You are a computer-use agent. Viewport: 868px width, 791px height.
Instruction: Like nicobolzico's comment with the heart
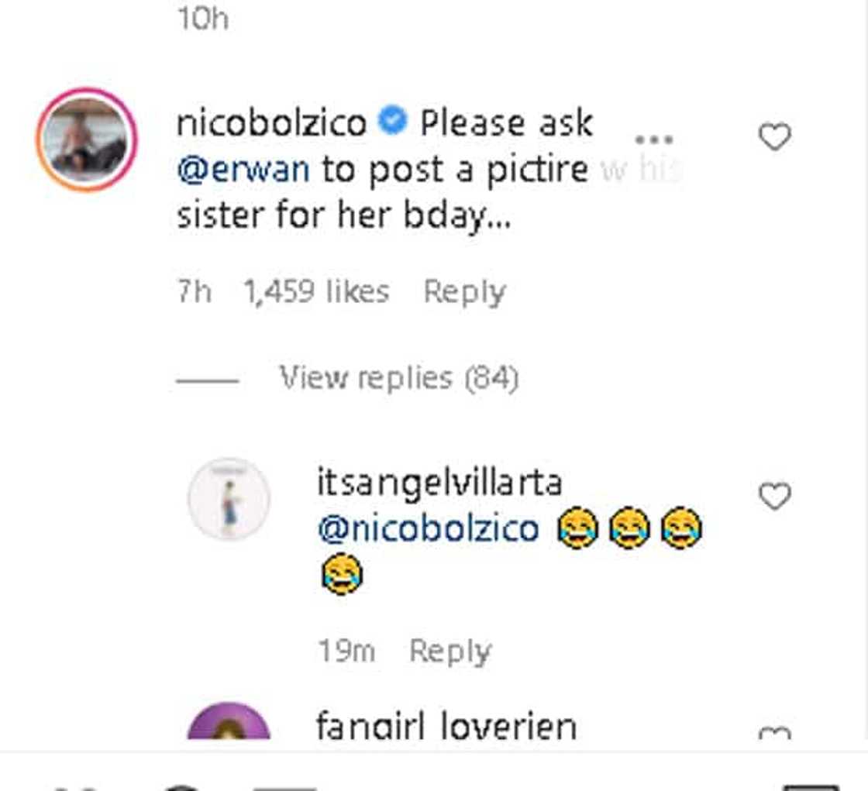773,138
